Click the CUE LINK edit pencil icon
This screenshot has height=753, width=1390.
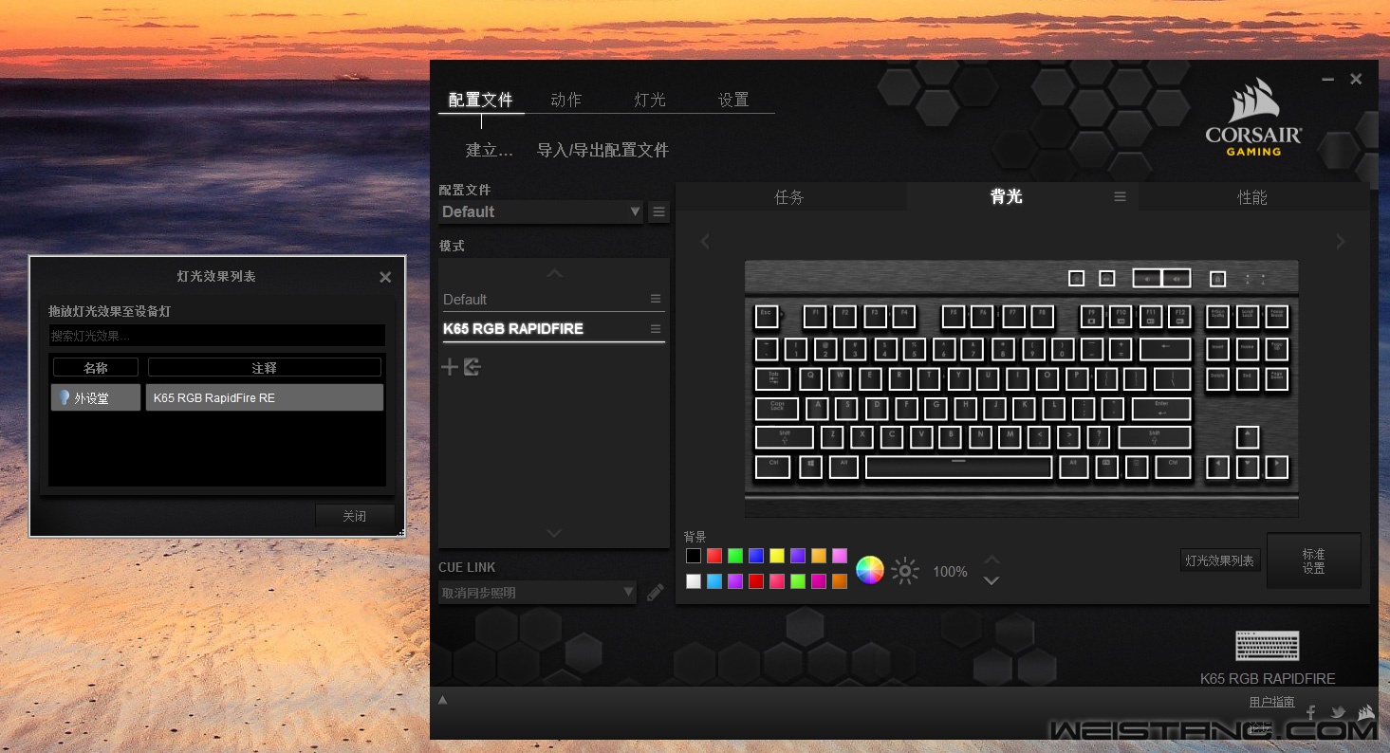coord(656,593)
